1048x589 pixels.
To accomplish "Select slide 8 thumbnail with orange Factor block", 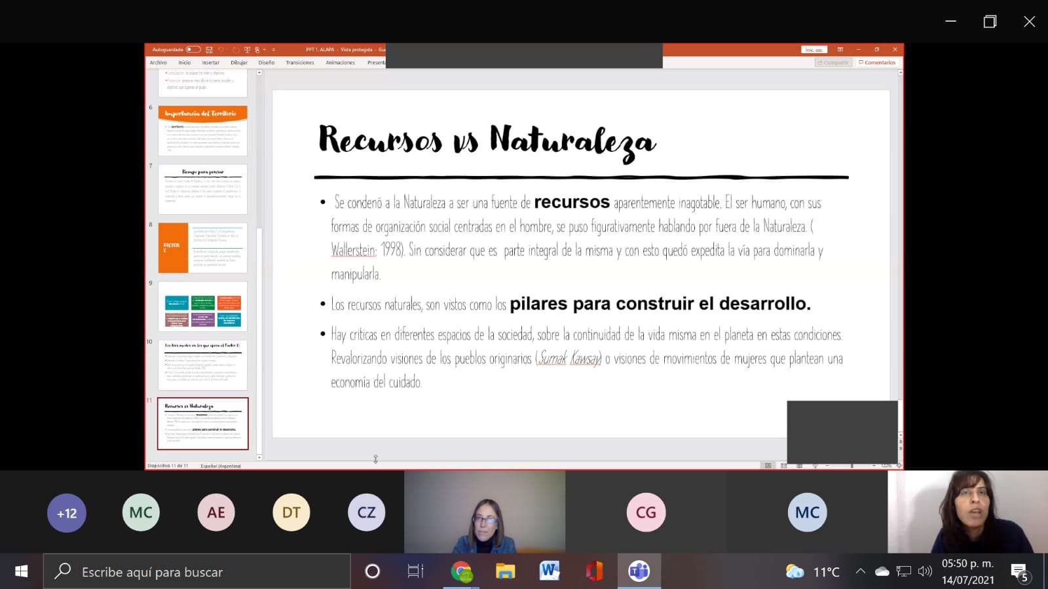I will pos(203,248).
